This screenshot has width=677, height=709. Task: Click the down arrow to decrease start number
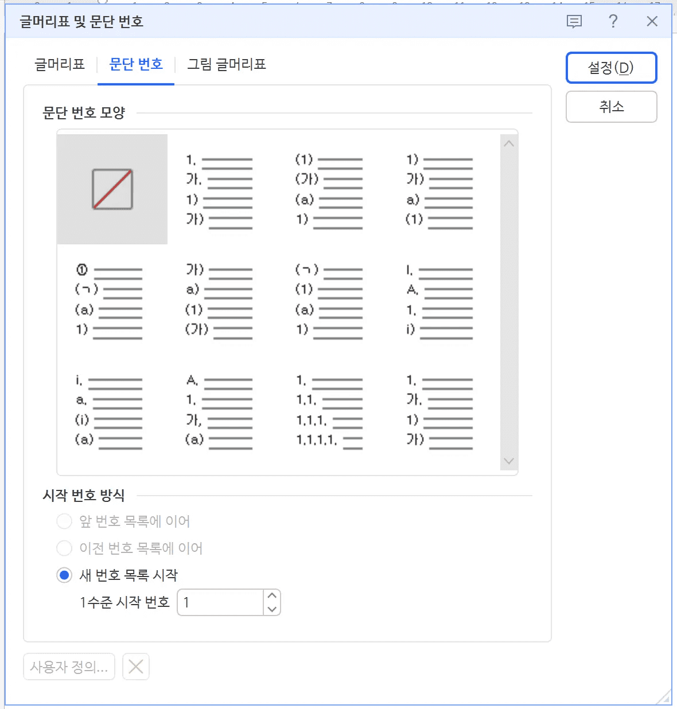click(x=273, y=609)
